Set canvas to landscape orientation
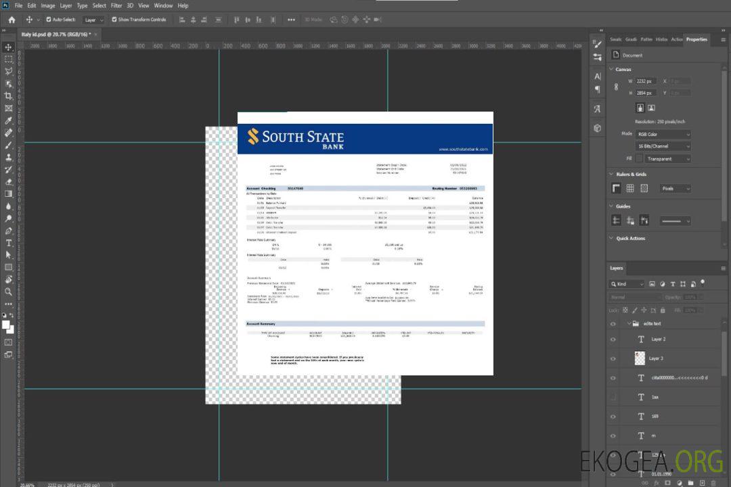Image resolution: width=731 pixels, height=487 pixels. click(x=651, y=108)
